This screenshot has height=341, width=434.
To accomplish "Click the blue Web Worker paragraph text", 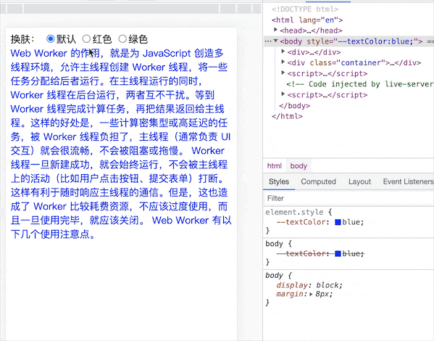I will [x=121, y=144].
